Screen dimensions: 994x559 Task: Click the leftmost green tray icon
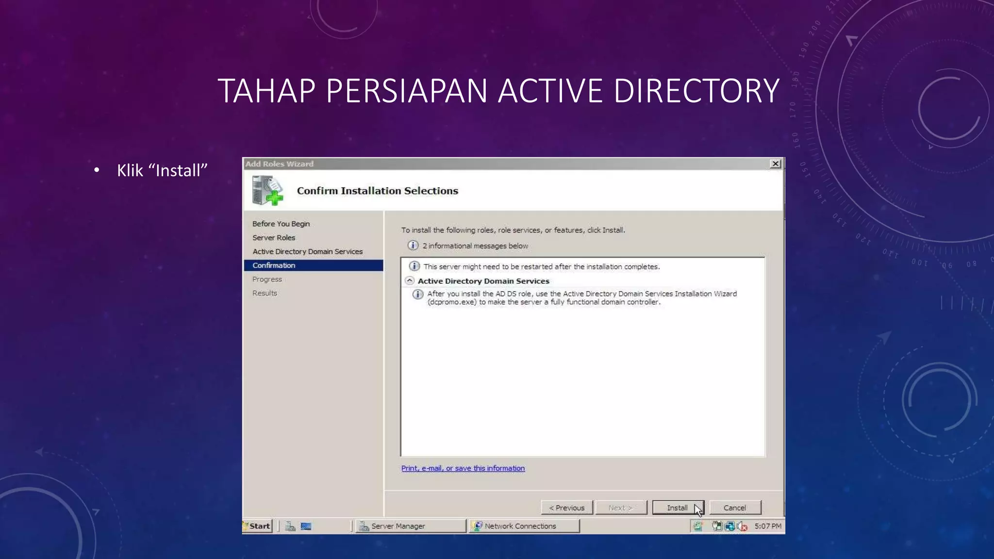coord(698,526)
